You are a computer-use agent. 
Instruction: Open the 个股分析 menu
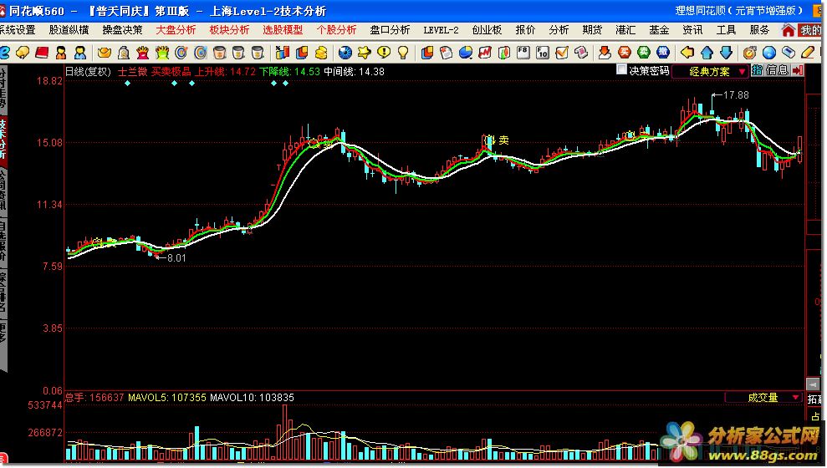click(x=336, y=30)
